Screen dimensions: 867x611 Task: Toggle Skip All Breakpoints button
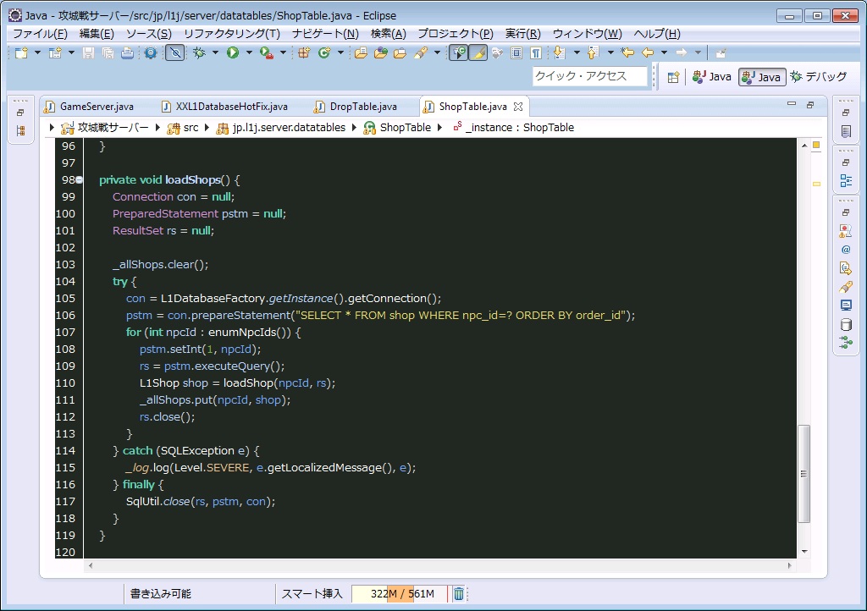click(x=174, y=53)
